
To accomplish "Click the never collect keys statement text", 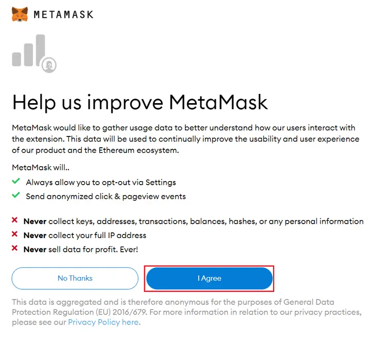I will (x=193, y=222).
